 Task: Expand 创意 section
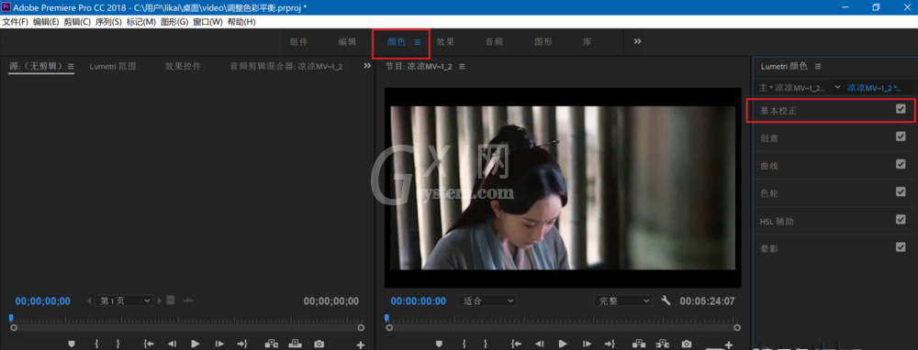point(769,138)
